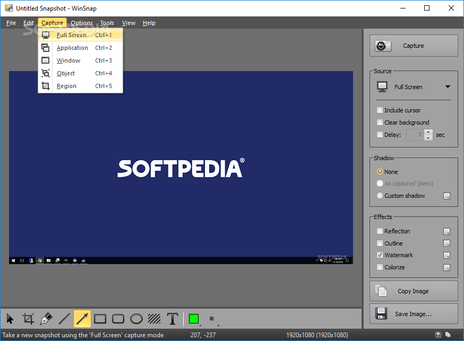
Task: Decrease the delay seconds spinner
Action: [428, 138]
